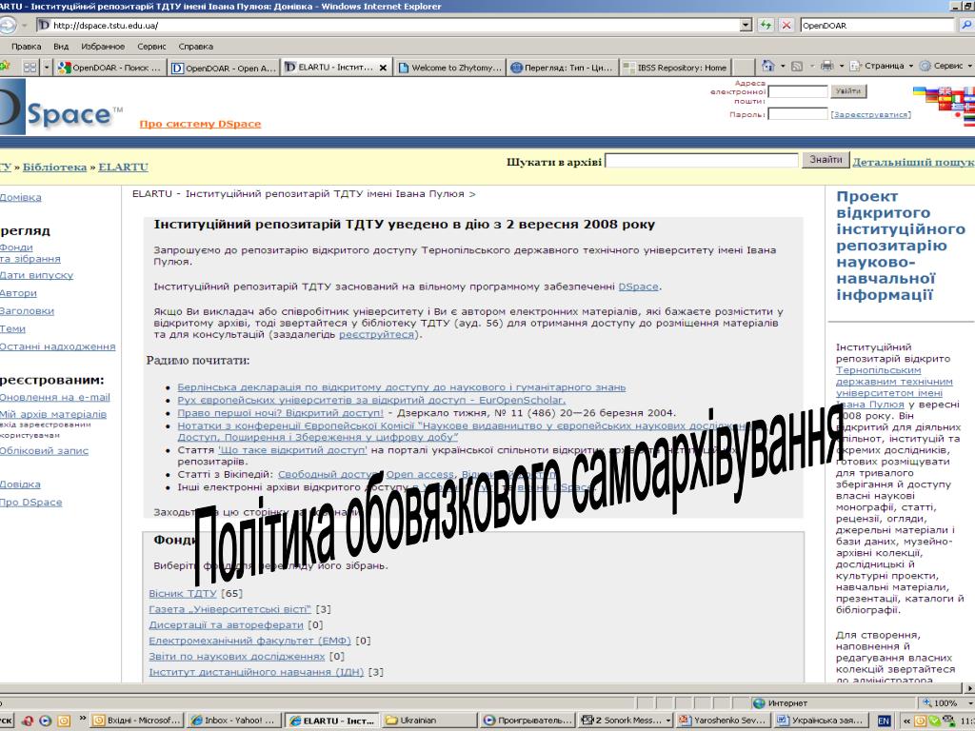The height and width of the screenshot is (731, 975).
Task: Open the Вид menu
Action: click(61, 46)
